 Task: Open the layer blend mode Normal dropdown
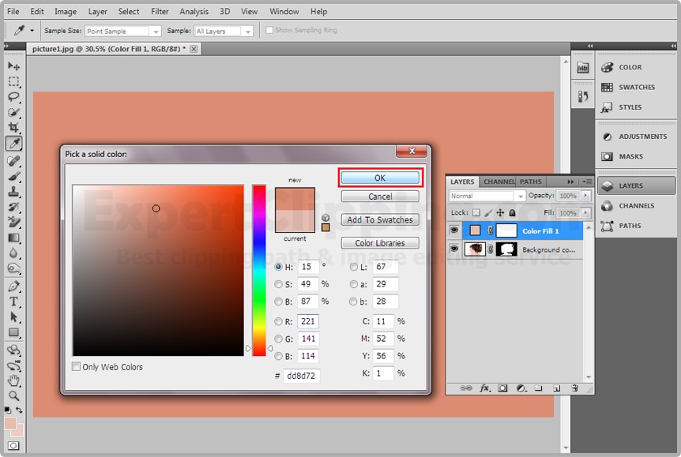coord(487,196)
